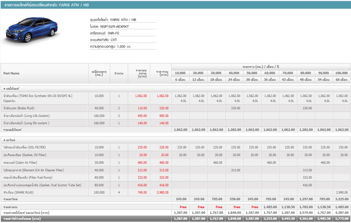Click the '100,000' interval in the Spark Plug row
The height and width of the screenshot is (223, 351).
[x=99, y=192]
